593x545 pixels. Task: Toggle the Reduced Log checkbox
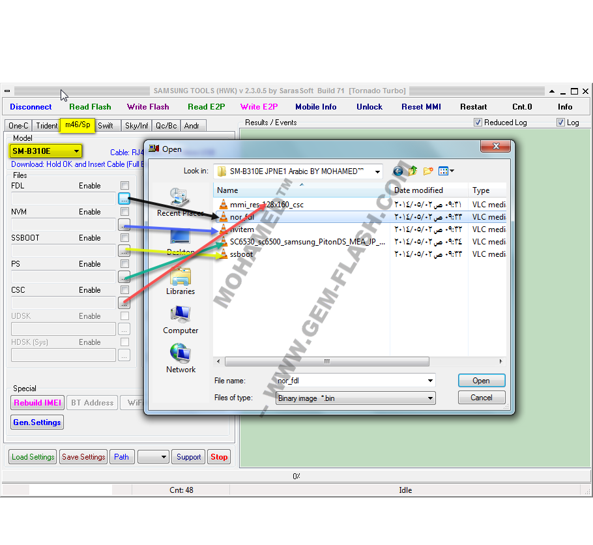click(478, 123)
